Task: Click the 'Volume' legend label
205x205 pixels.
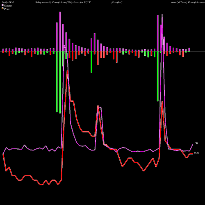Action: tap(8, 6)
